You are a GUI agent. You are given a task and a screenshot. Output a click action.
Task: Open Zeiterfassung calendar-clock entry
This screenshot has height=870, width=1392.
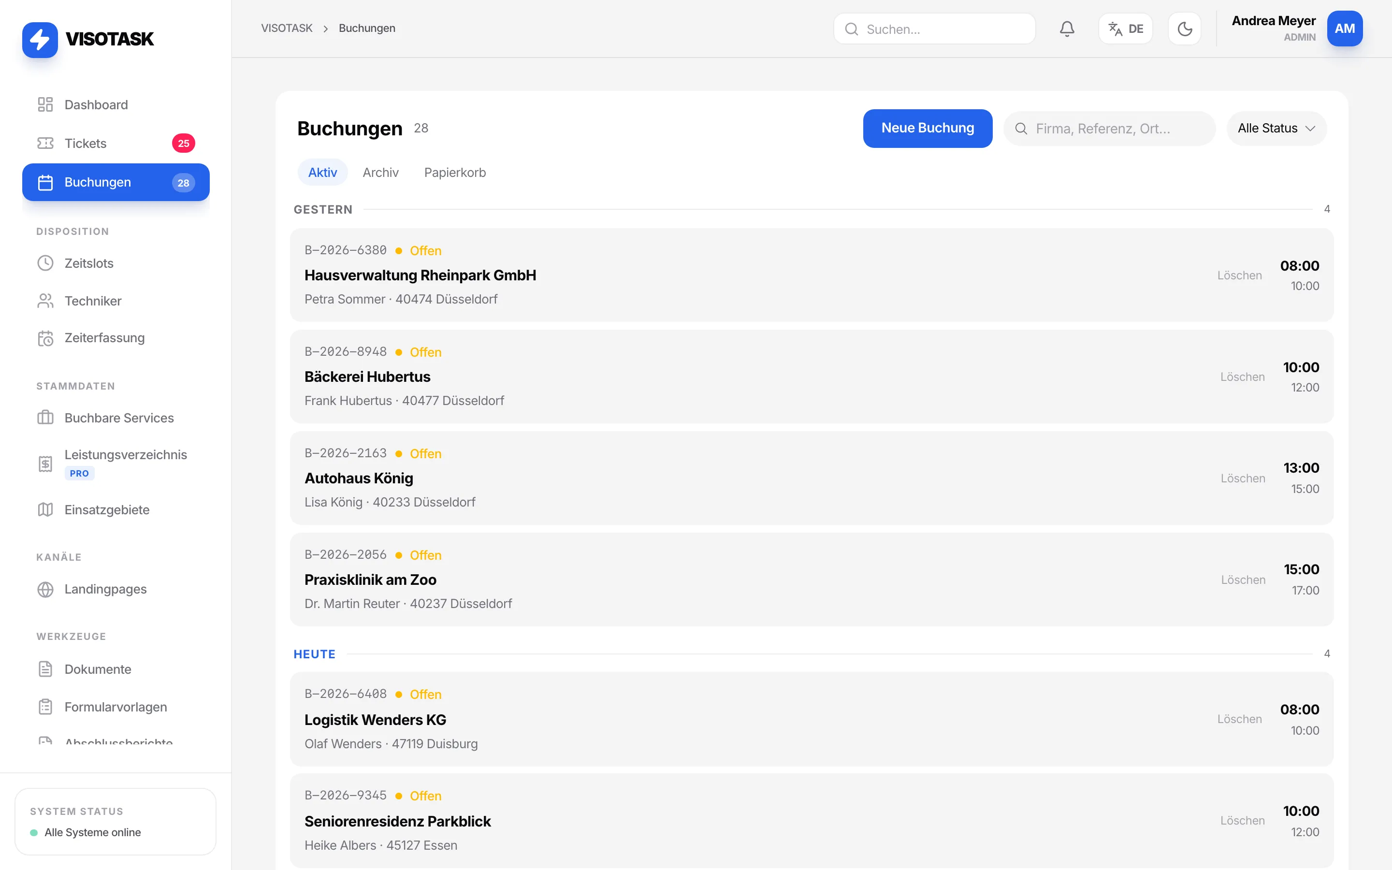pos(116,338)
